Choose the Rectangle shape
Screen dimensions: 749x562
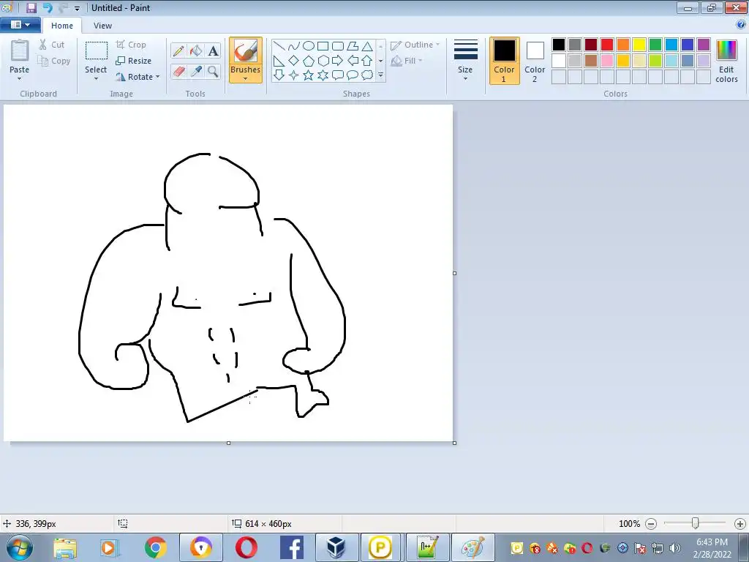point(323,46)
